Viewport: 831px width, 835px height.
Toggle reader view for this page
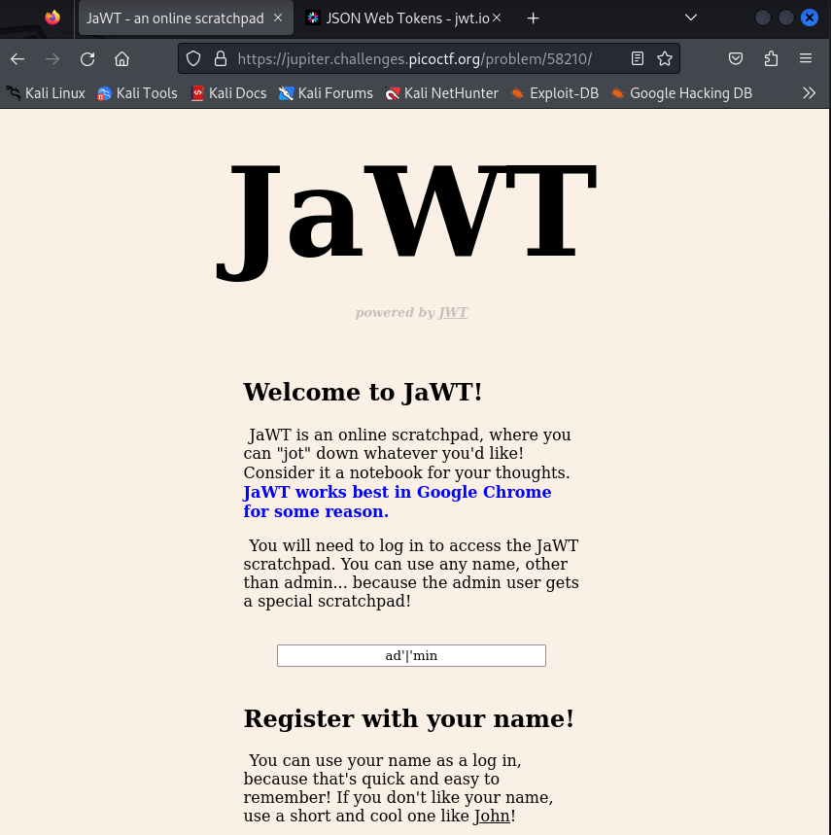pos(638,58)
